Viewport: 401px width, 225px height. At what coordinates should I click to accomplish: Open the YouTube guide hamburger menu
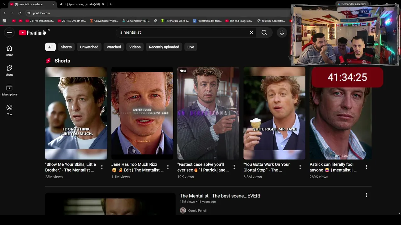[x=9, y=32]
